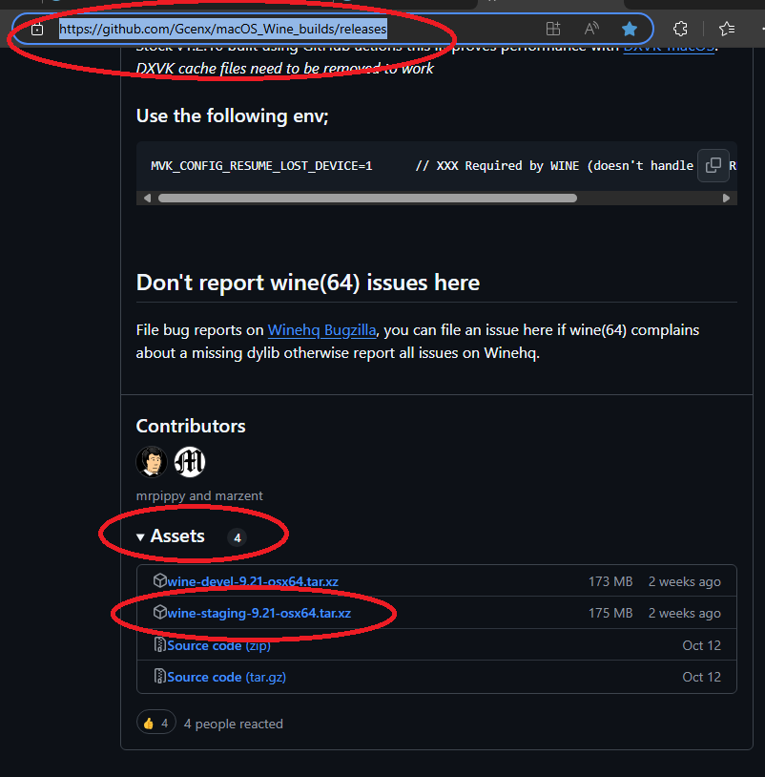Click the split screen icon in address bar

(553, 29)
